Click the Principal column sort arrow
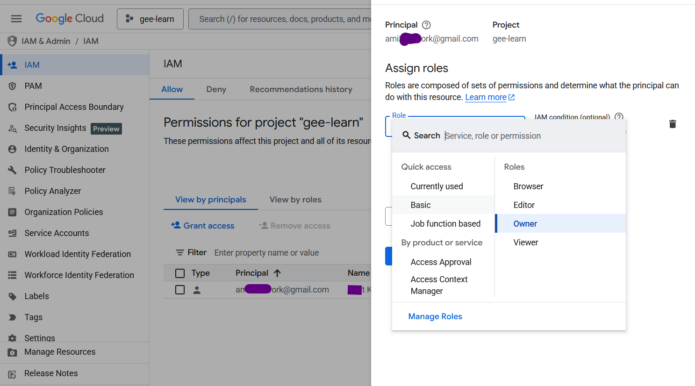 coord(277,272)
